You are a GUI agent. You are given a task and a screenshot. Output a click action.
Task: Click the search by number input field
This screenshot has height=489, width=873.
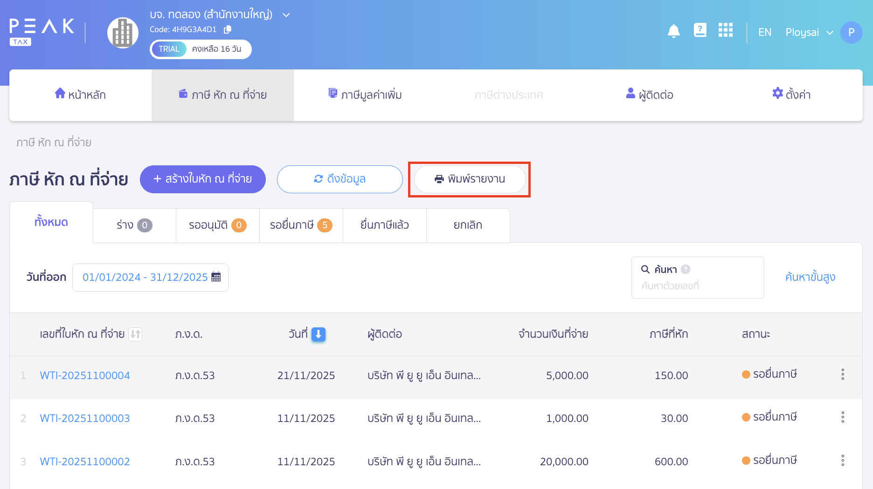coord(697,285)
